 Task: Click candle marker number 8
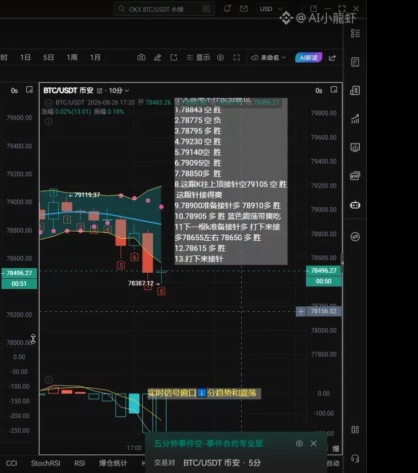161,292
